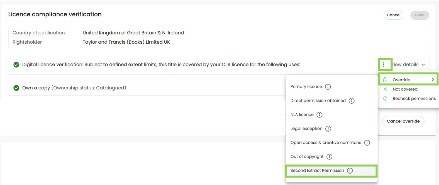Click info icon beside Primary licence
This screenshot has width=439, height=185.
point(328,87)
